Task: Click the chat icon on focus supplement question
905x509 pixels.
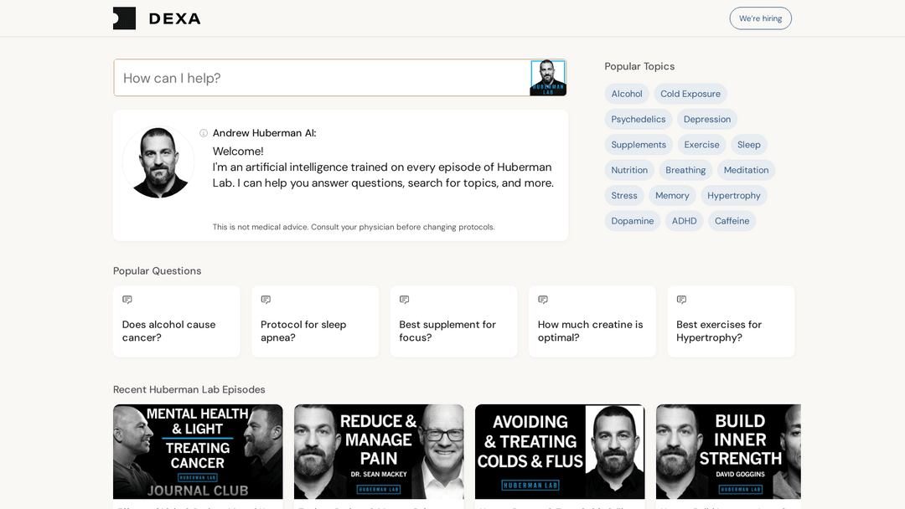Action: click(404, 300)
